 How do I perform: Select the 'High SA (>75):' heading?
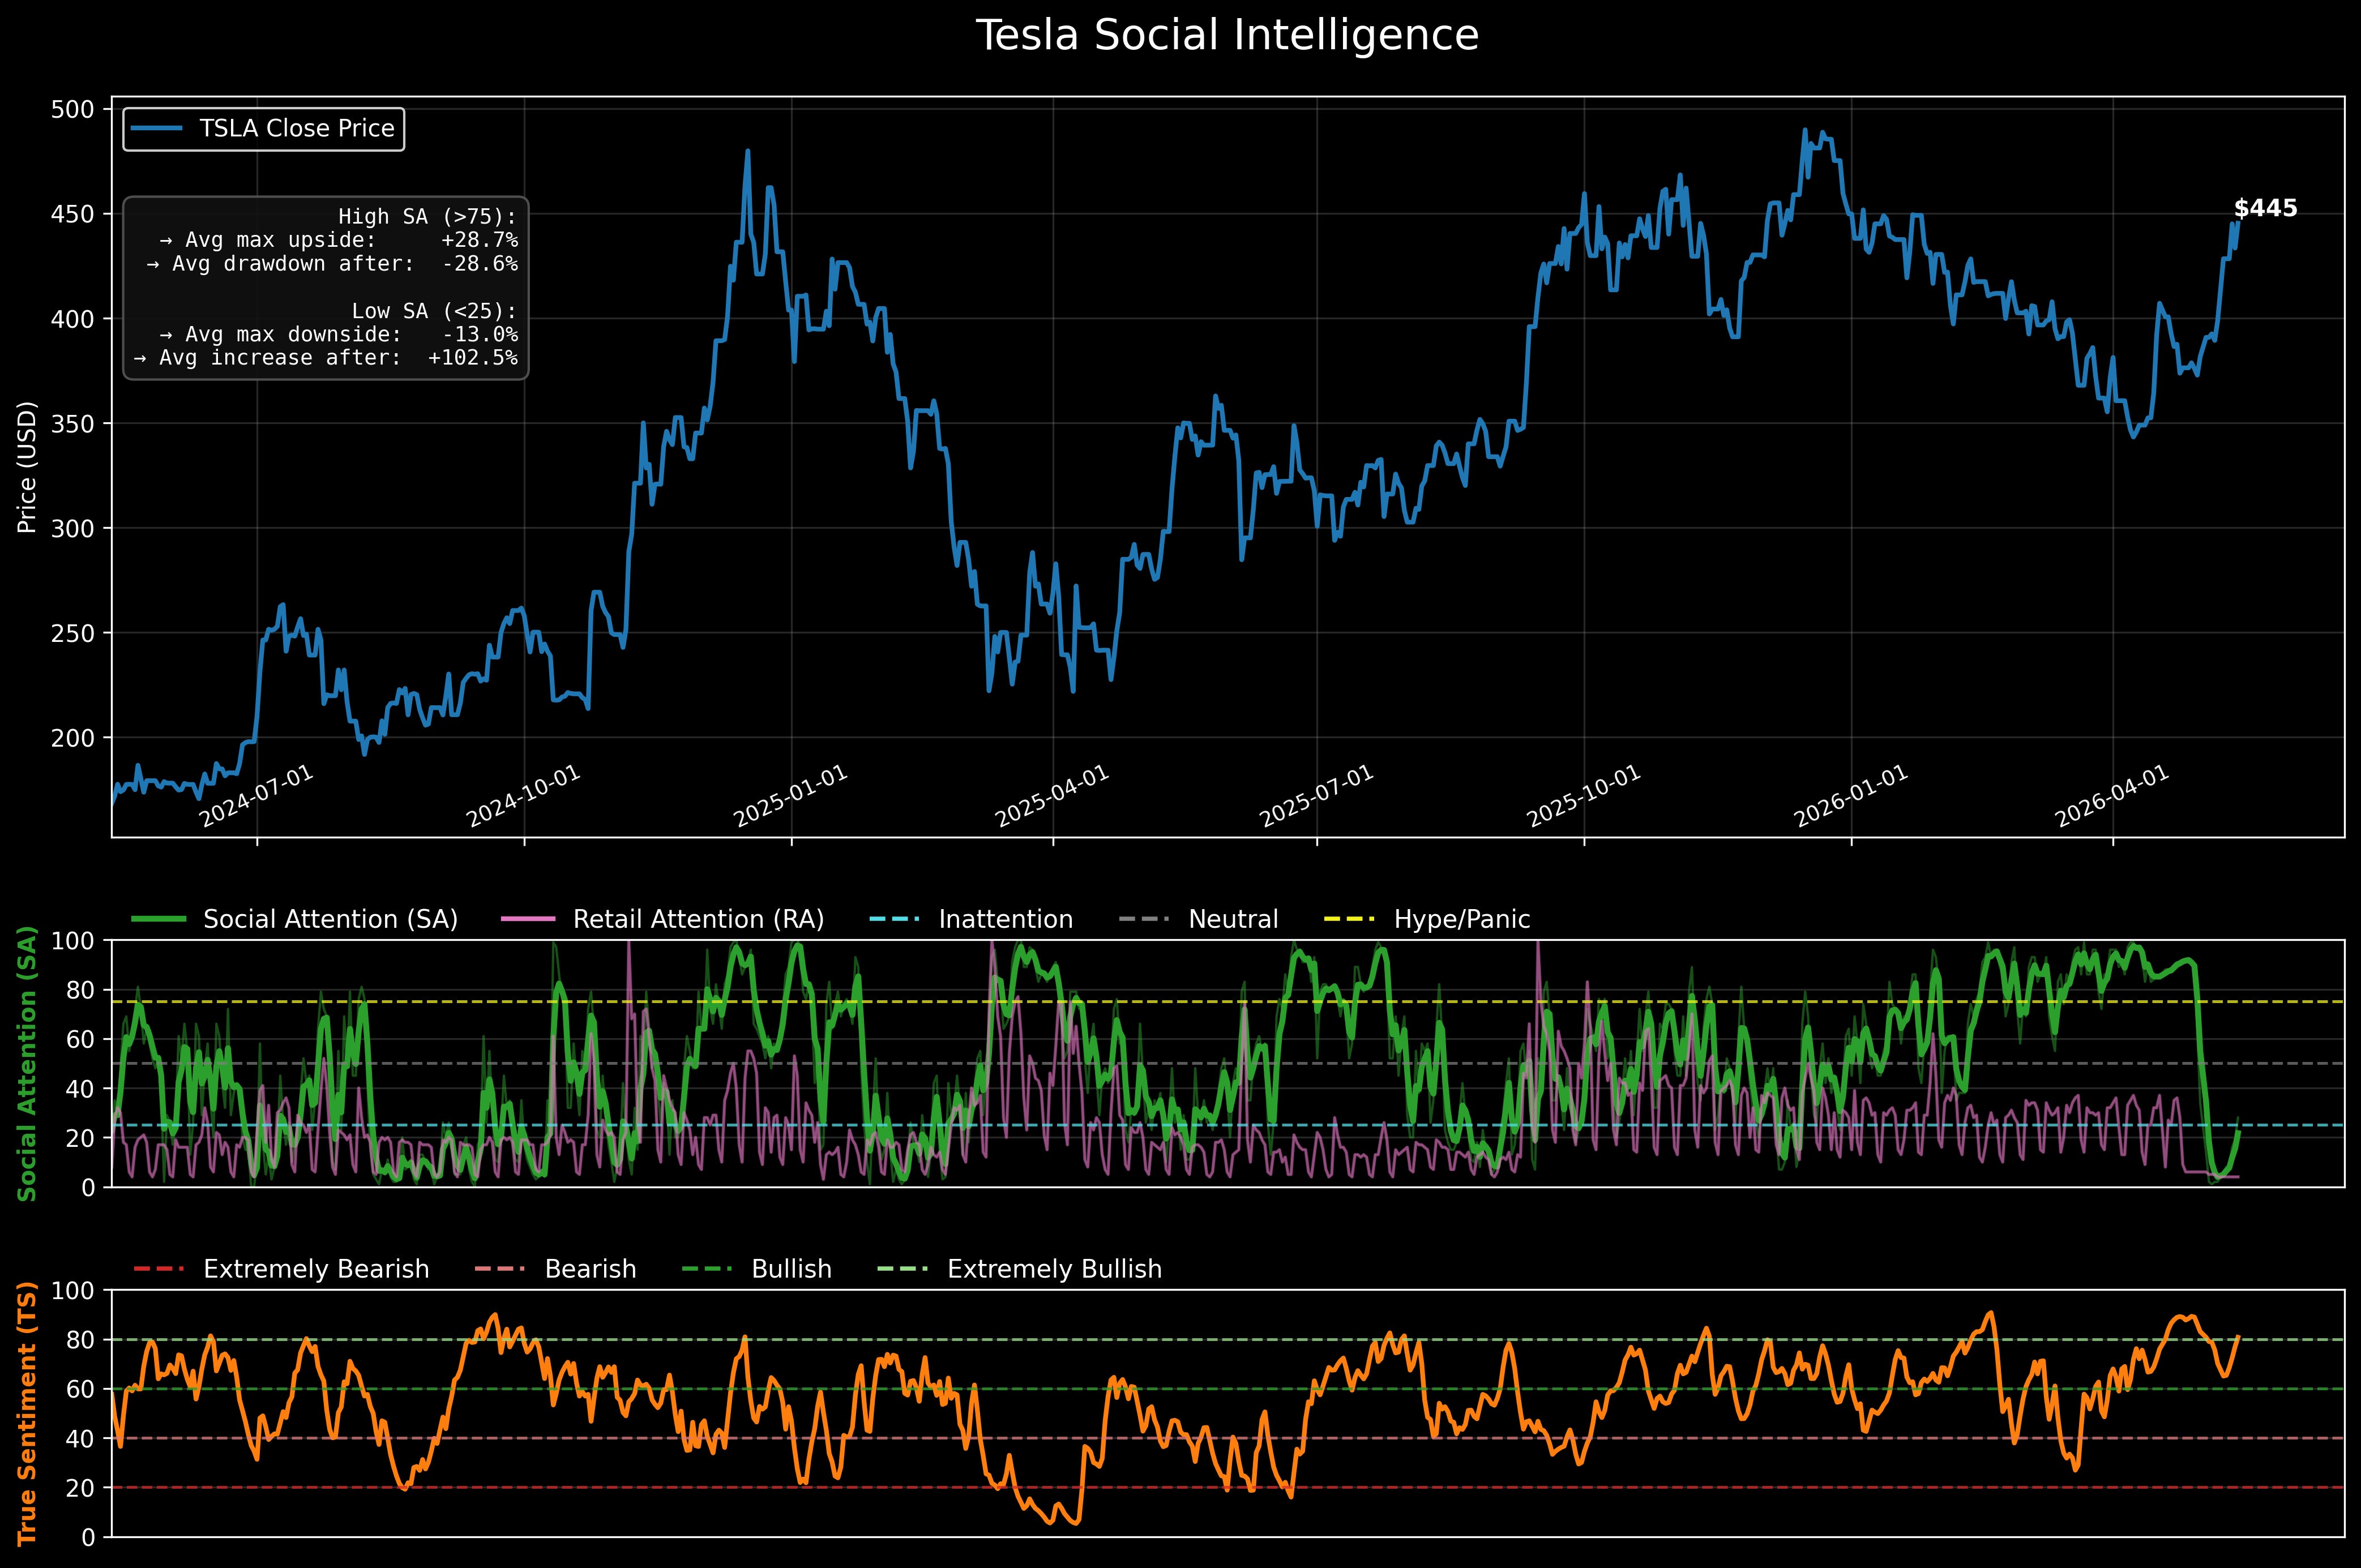[x=428, y=217]
